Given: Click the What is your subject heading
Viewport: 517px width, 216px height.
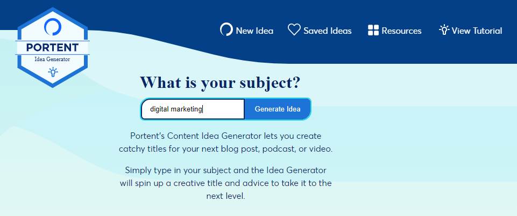Looking at the screenshot, I should [x=220, y=83].
